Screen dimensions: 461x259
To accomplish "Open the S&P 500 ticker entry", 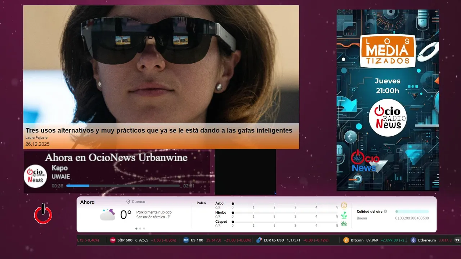I will 143,240.
